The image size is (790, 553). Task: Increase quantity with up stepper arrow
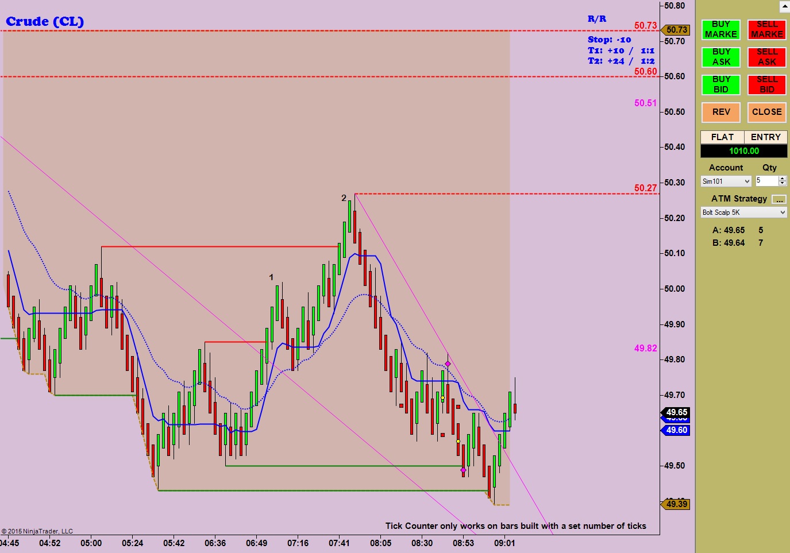(x=783, y=179)
